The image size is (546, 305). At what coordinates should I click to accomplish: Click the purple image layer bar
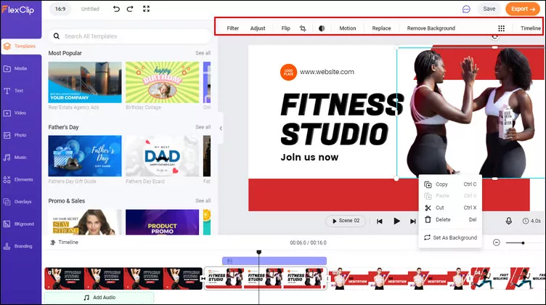[x=274, y=261]
